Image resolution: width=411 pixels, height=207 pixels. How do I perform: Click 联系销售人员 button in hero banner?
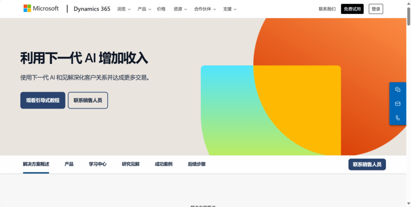pyautogui.click(x=87, y=100)
